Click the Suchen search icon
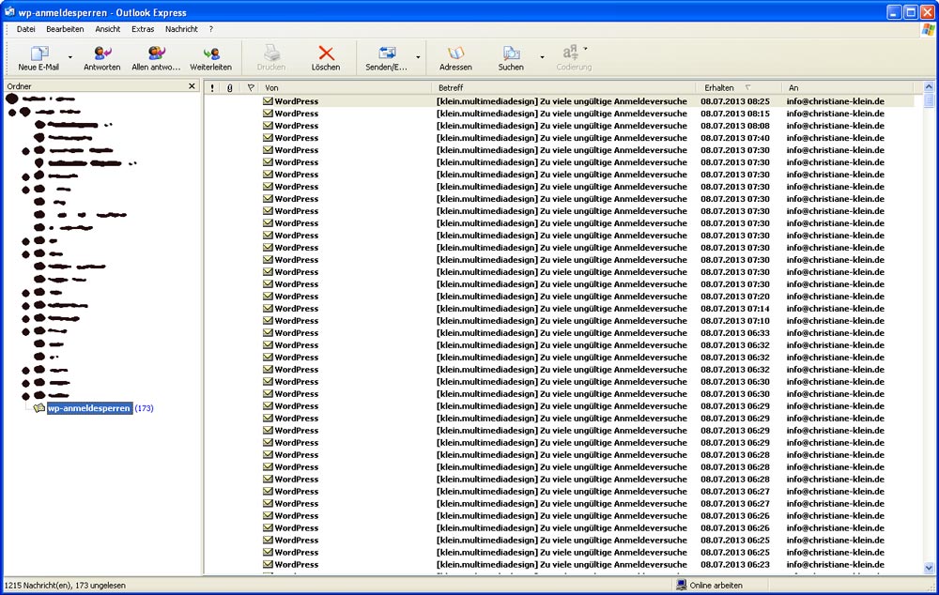The width and height of the screenshot is (939, 595). coord(511,53)
